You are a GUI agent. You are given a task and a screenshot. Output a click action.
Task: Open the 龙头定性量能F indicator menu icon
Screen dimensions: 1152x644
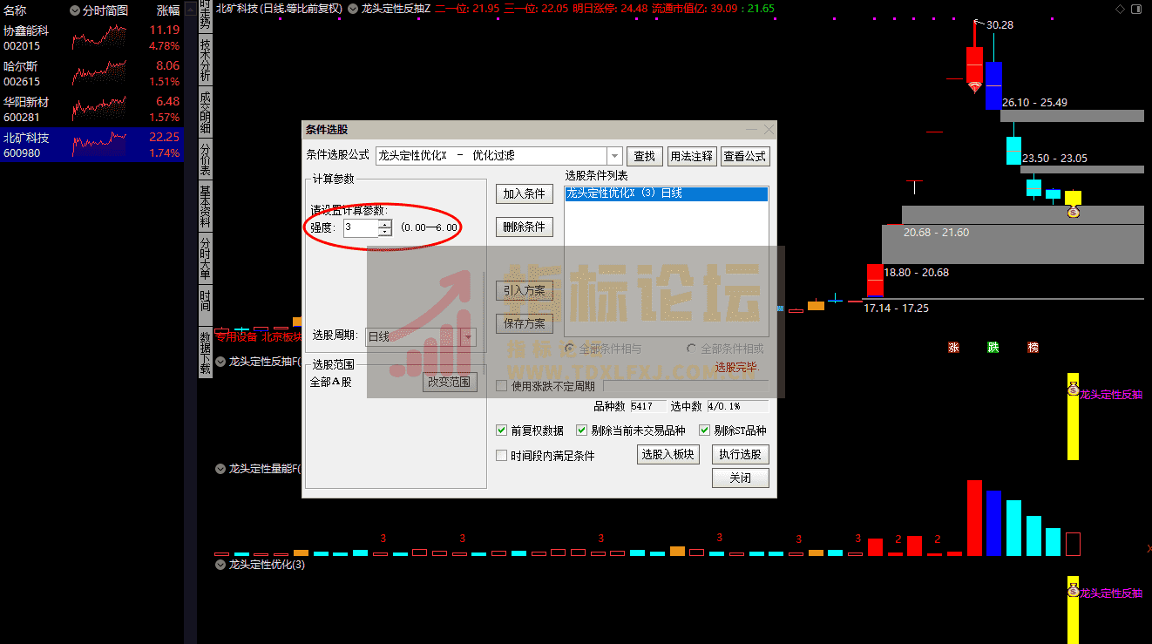click(x=220, y=468)
